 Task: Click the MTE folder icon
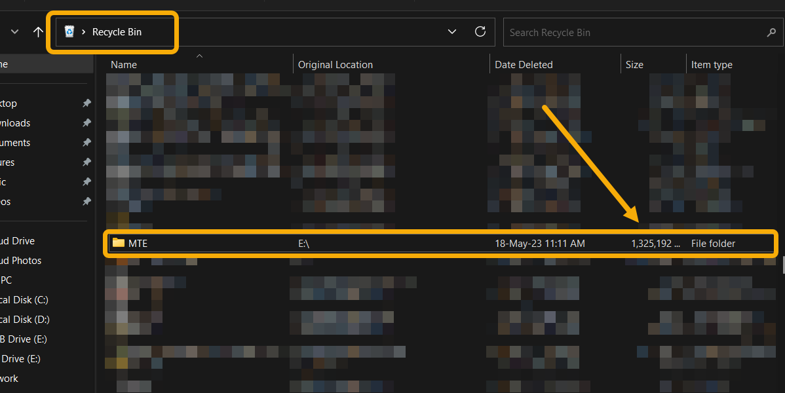coord(119,242)
